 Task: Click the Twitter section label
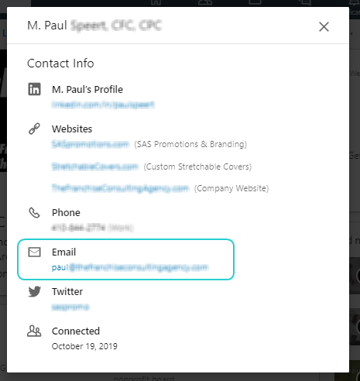point(67,291)
